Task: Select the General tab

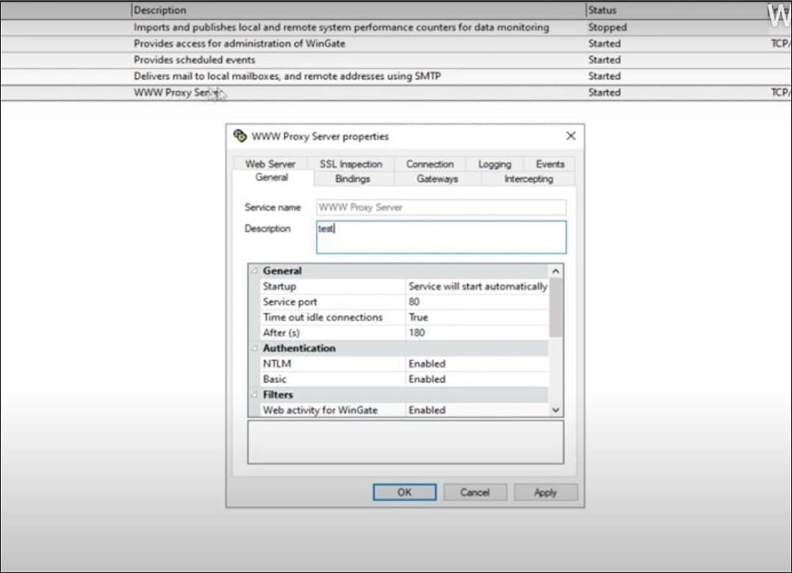Action: coord(272,177)
